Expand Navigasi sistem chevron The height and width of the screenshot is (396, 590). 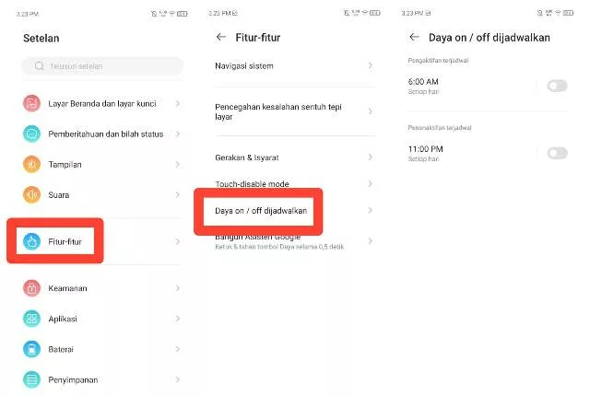[x=370, y=66]
